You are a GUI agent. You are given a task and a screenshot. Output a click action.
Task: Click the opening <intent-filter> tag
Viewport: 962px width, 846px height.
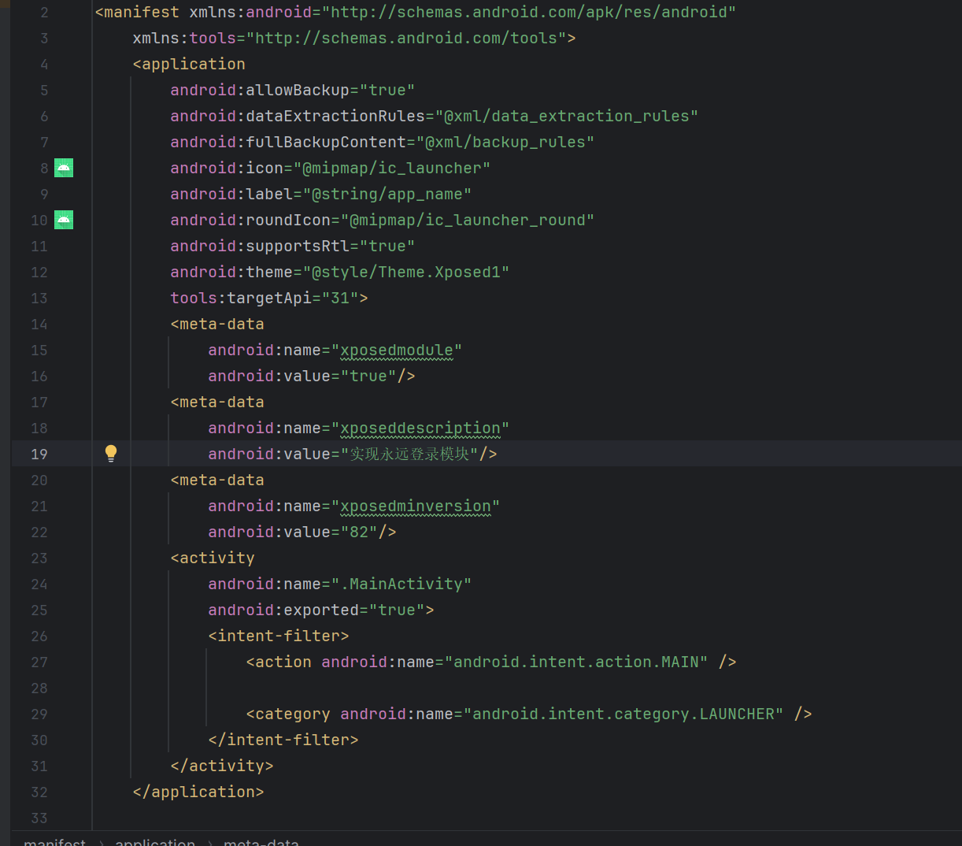click(279, 636)
